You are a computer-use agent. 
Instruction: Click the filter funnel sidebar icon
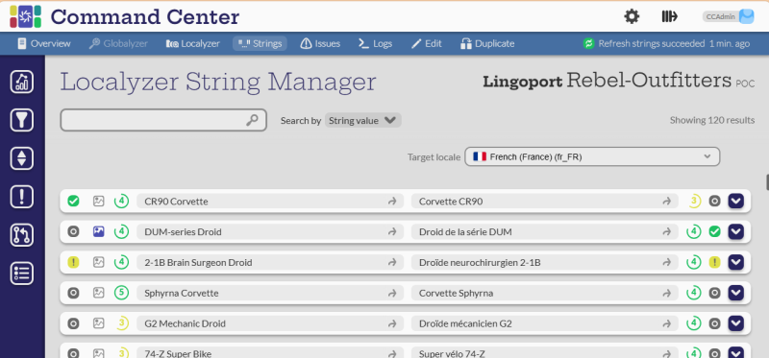coord(22,120)
